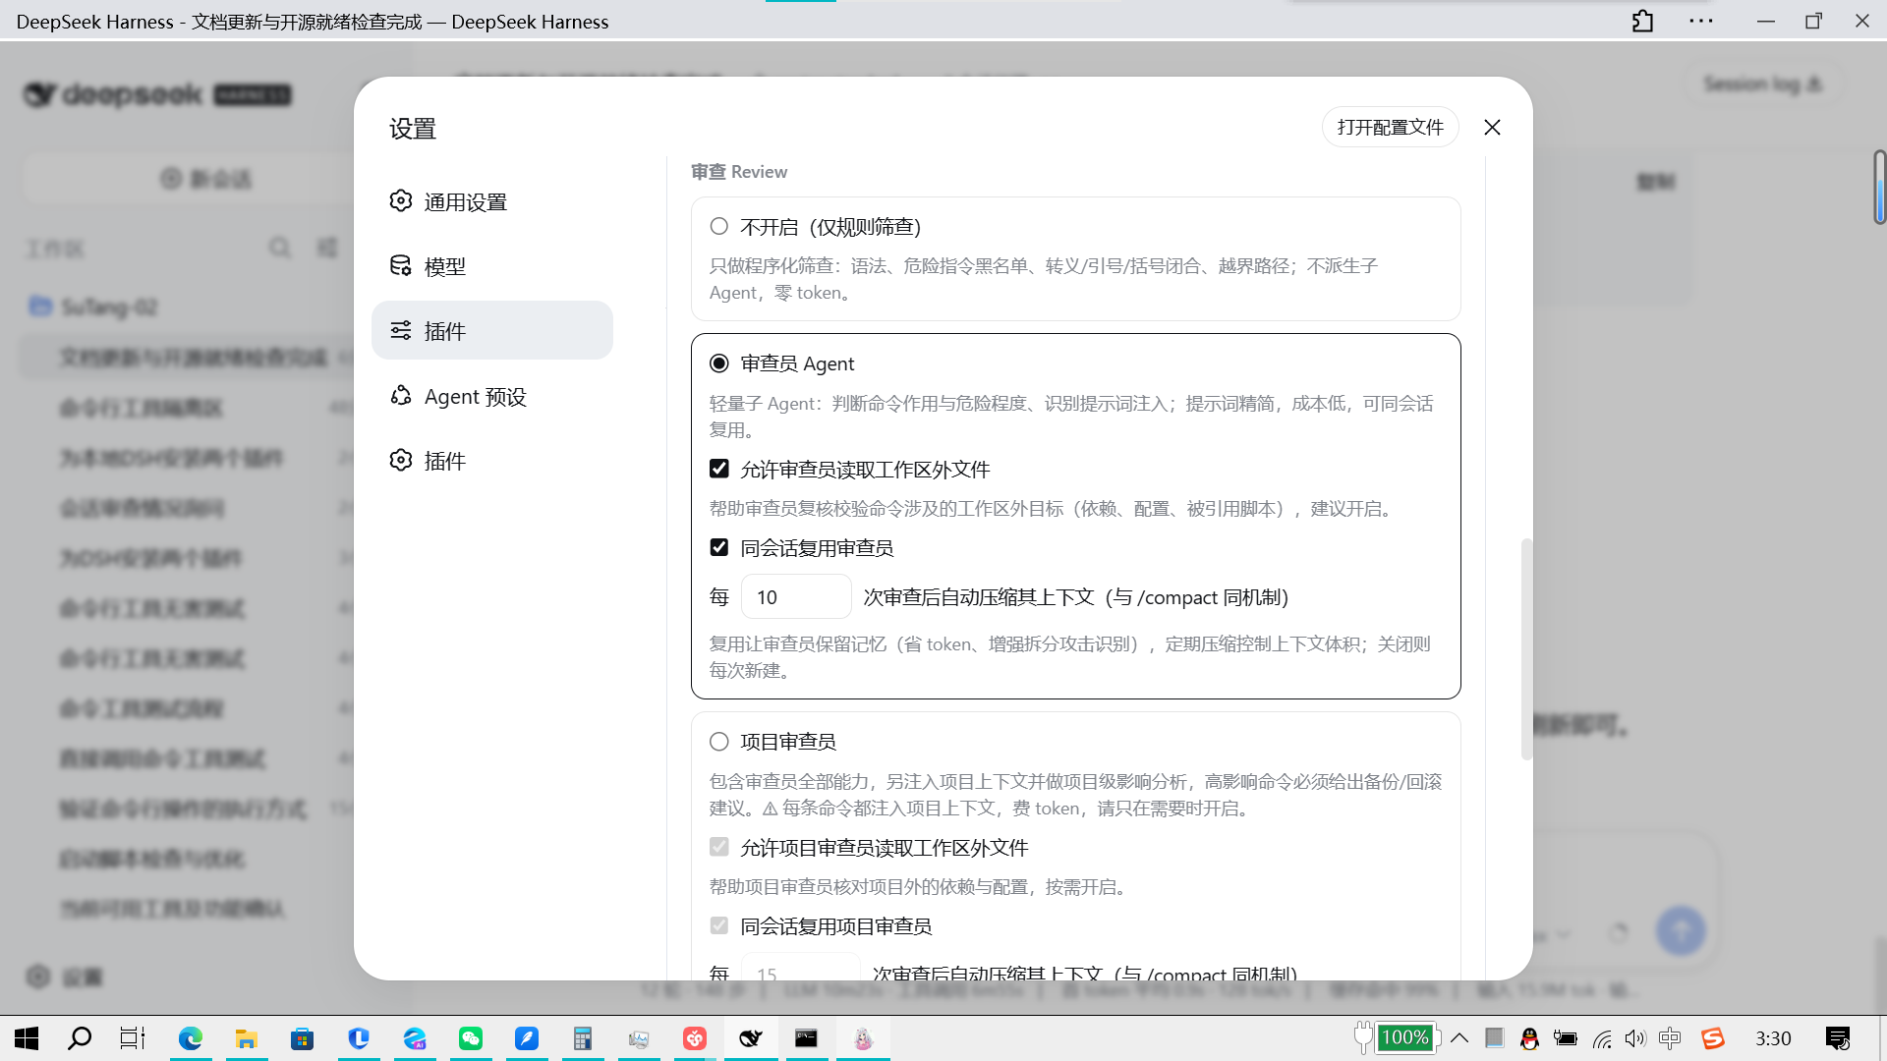Click the sliders icon beside highlighted 插件
Viewport: 1887px width, 1061px height.
[401, 331]
